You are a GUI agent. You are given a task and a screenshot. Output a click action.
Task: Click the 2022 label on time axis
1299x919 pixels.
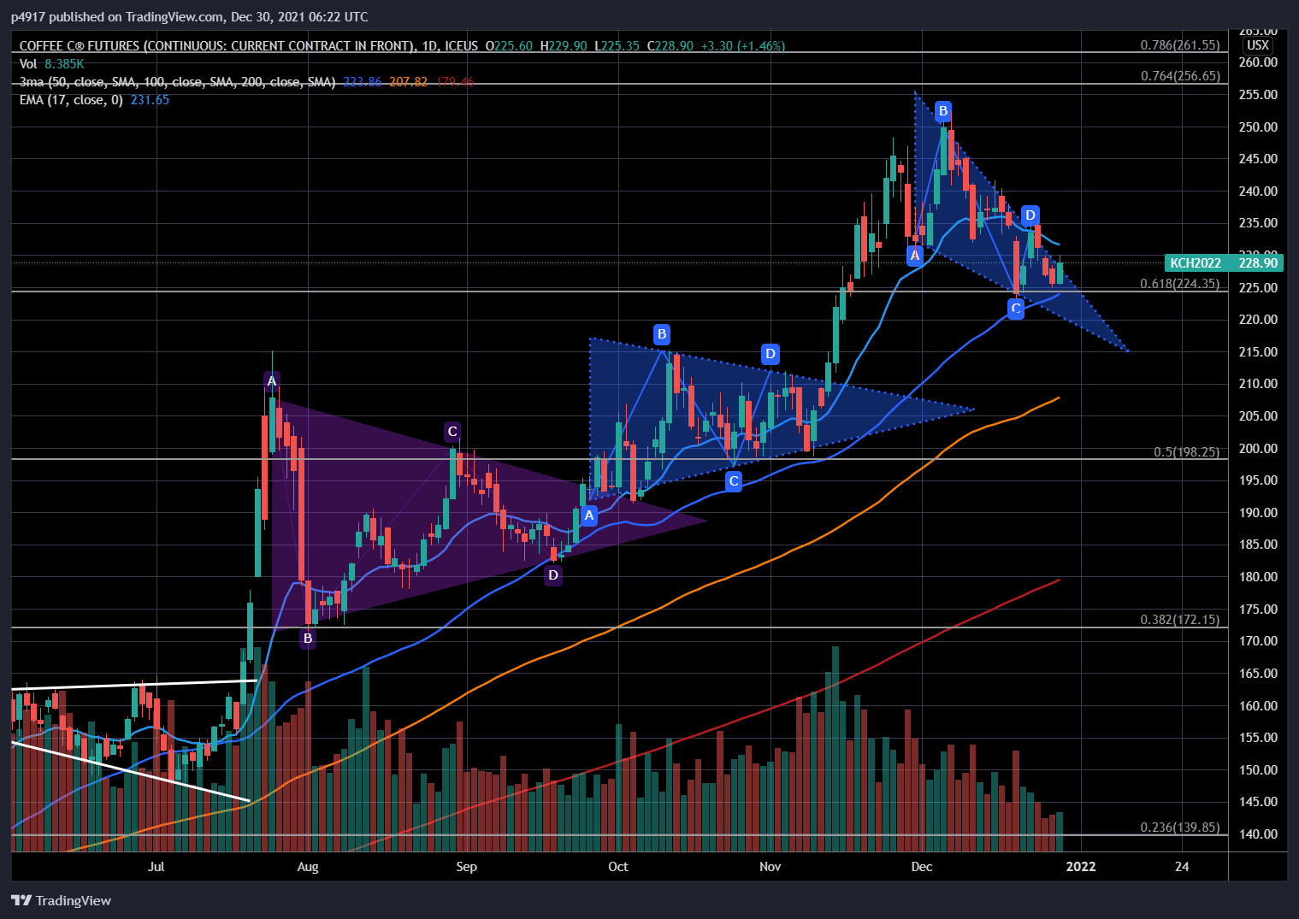click(1080, 867)
